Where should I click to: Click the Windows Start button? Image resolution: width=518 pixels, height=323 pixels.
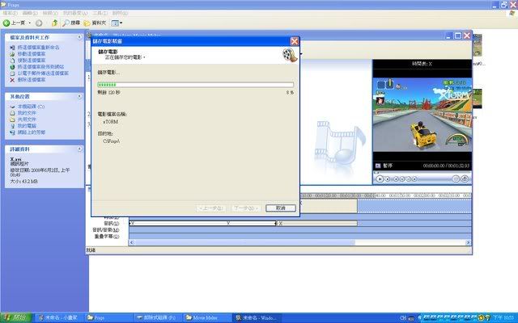click(16, 317)
